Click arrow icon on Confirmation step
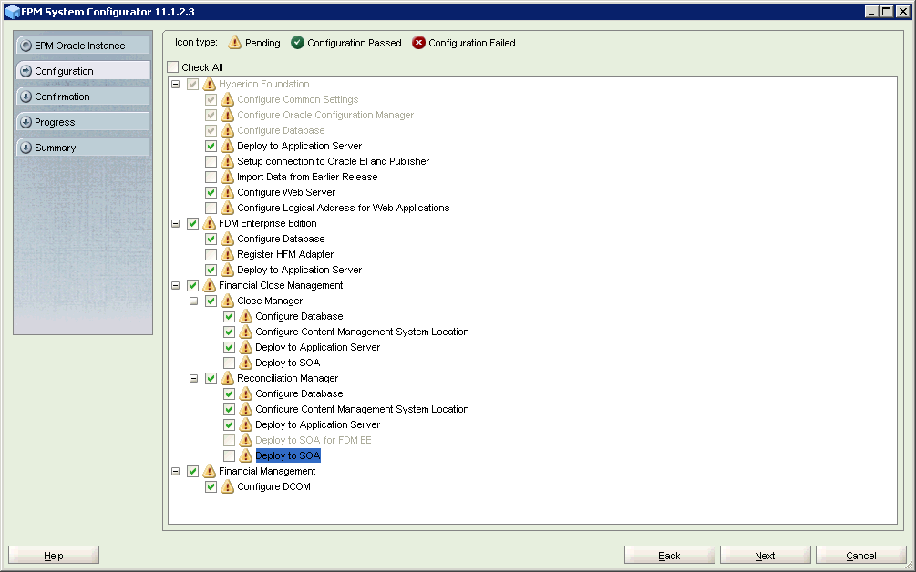 coord(26,97)
